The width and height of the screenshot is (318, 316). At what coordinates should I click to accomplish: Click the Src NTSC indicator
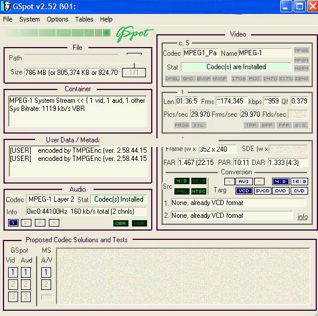(199, 191)
